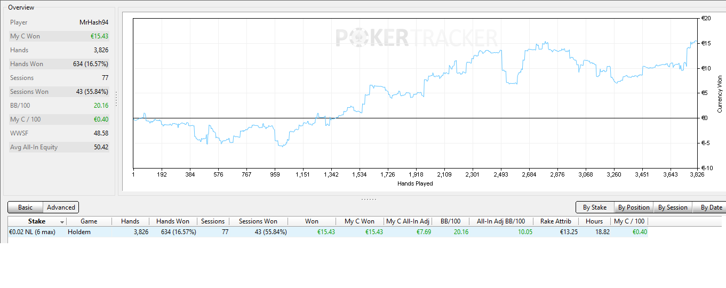This screenshot has height=288, width=726.
Task: Click the Hands Played axis label
Action: tap(415, 183)
